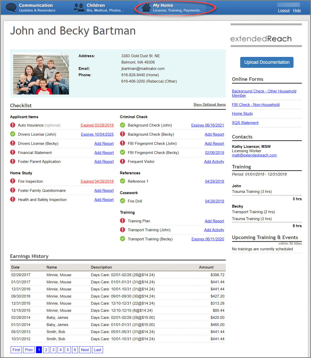Add Report for Health and Safety Inspection

(104, 200)
